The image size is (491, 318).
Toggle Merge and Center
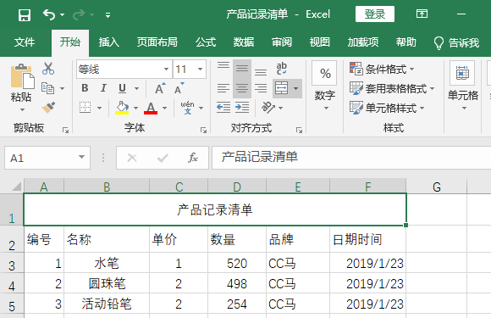point(281,88)
